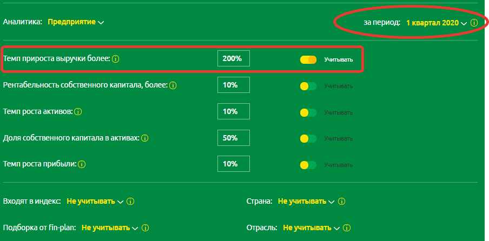Open info icon next to Входят в индекс
This screenshot has width=489, height=241.
tap(130, 202)
